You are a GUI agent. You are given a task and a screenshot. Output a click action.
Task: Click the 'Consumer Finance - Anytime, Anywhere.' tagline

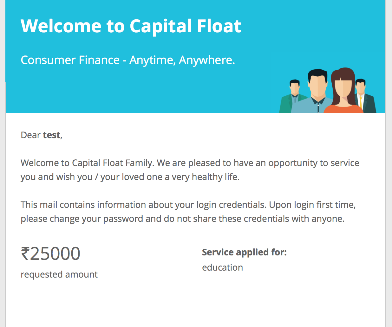point(128,60)
